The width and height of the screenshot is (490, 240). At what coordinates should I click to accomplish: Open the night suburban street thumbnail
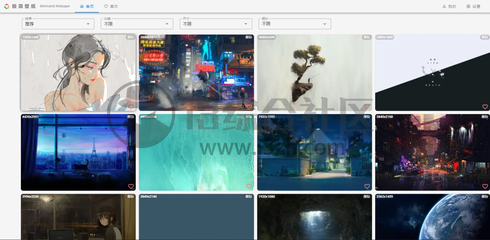314,152
